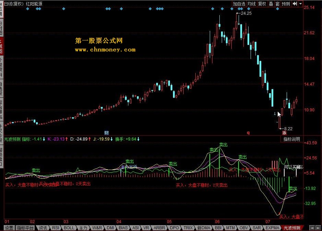Viewport: 322px width, 231px height.
Task: Click the 02 month label on time axis
Action: point(32,221)
